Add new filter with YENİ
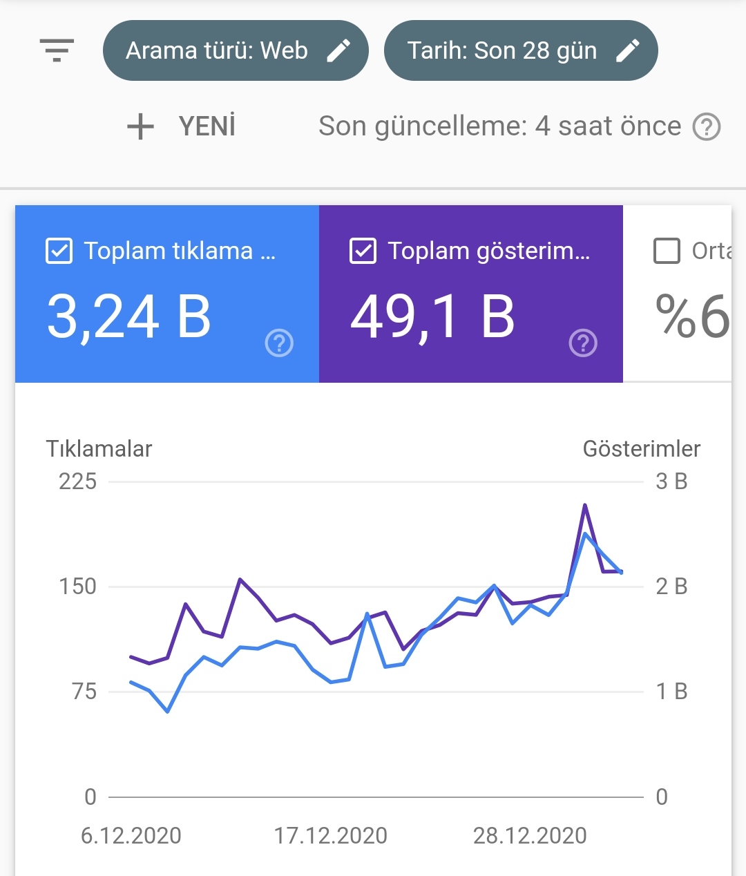This screenshot has width=746, height=876. (182, 126)
